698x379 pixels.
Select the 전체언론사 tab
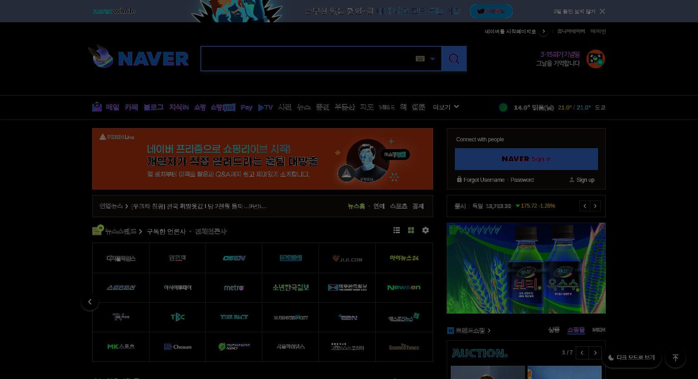pyautogui.click(x=211, y=231)
